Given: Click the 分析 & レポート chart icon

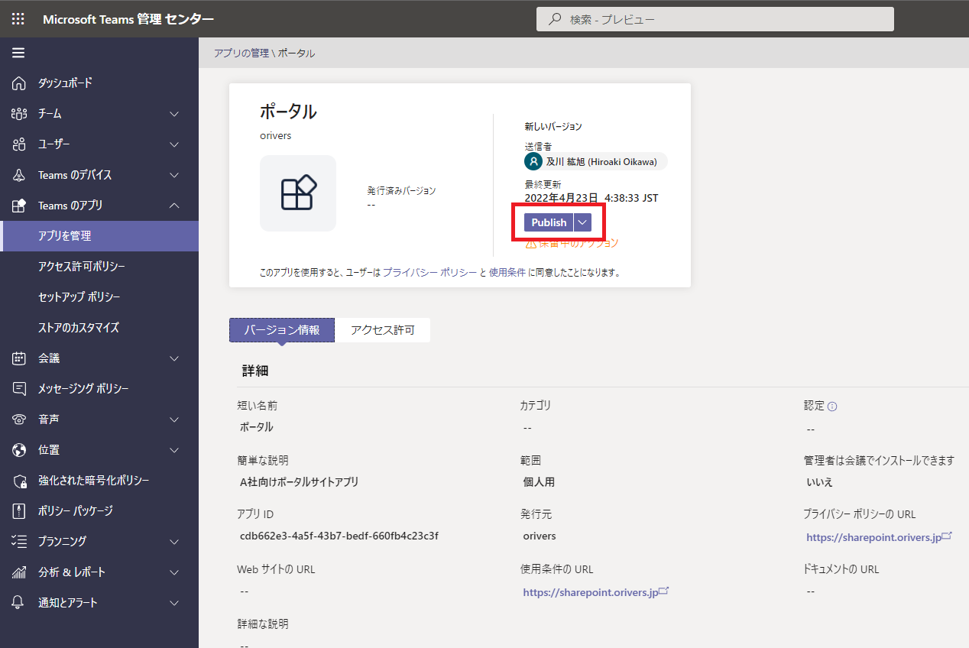Looking at the screenshot, I should 19,572.
